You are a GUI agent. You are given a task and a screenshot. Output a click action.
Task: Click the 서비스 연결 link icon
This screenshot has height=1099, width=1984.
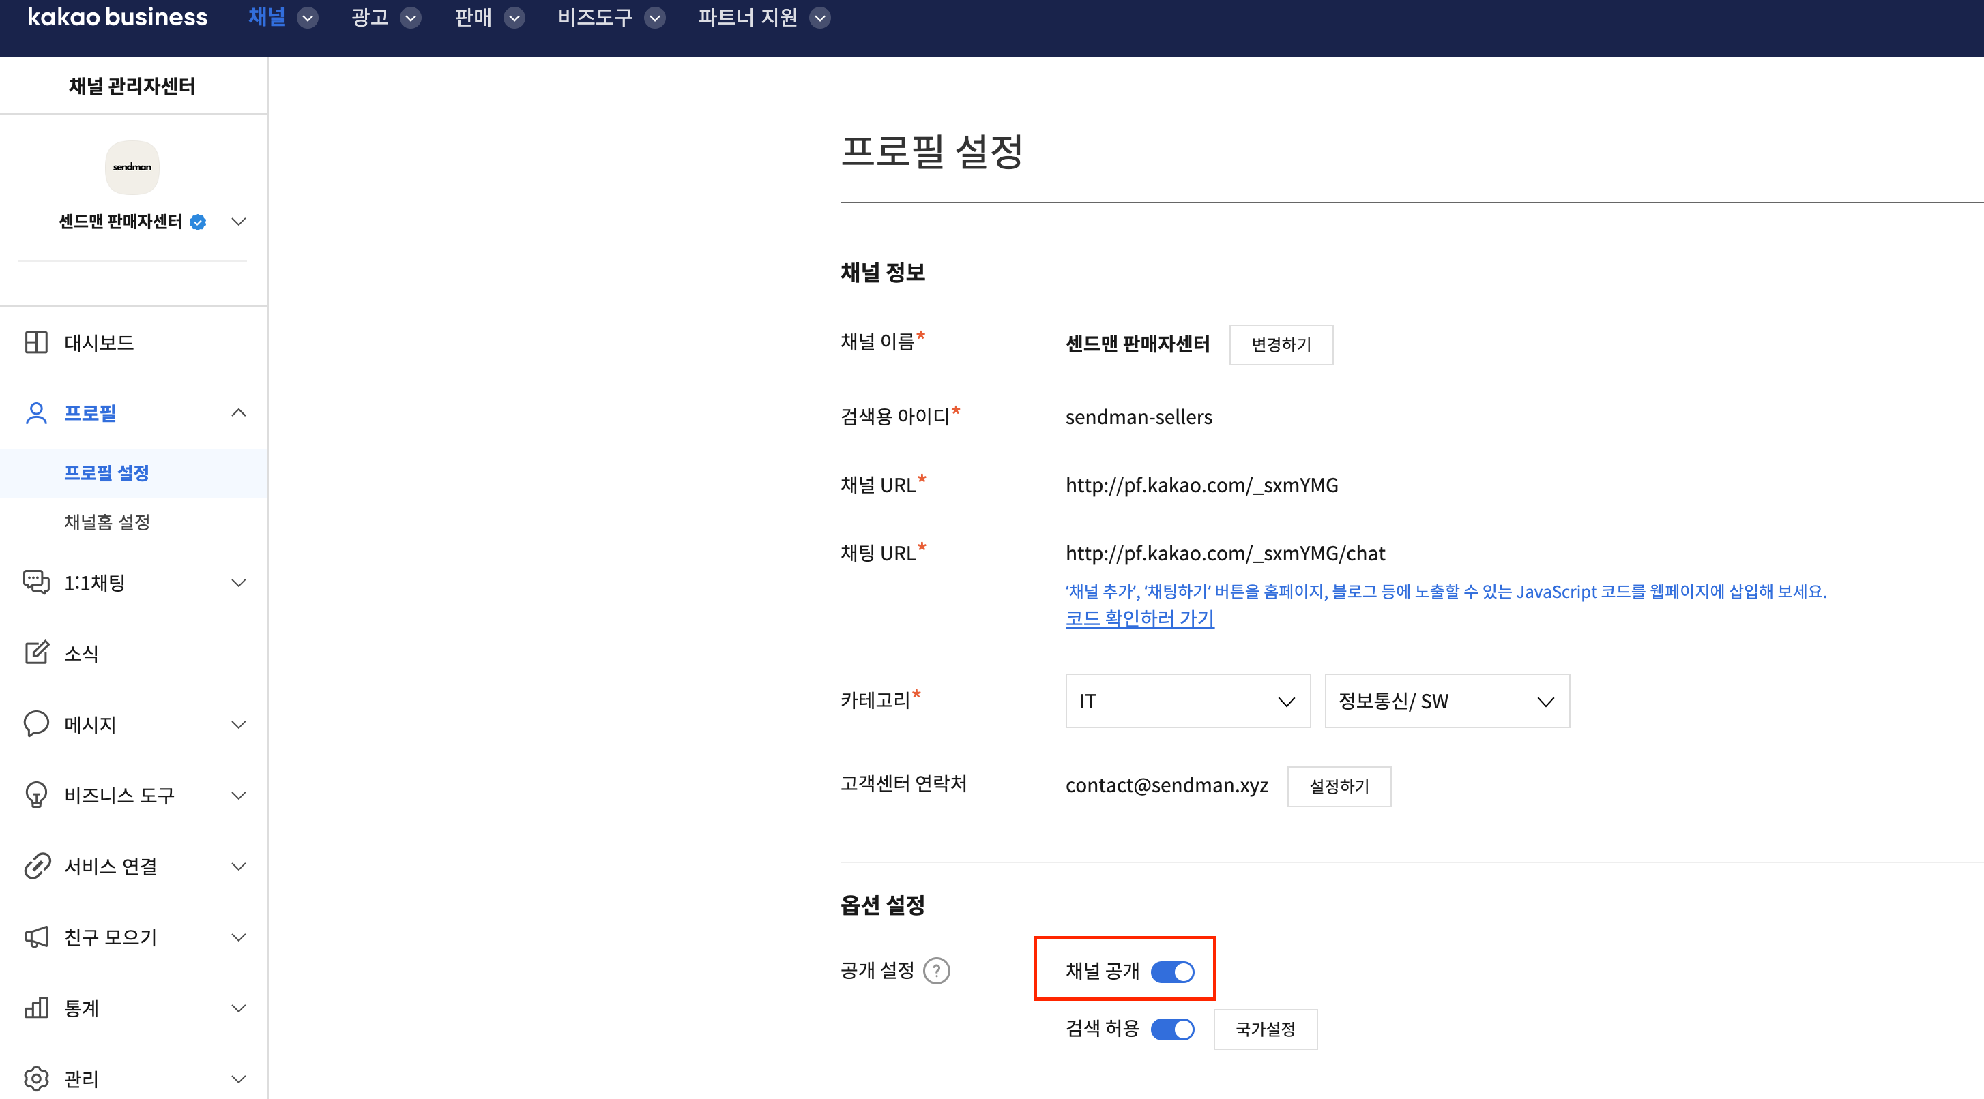pos(35,866)
